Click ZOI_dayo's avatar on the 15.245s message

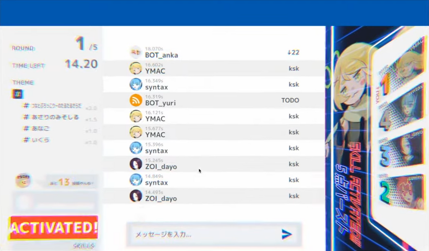pyautogui.click(x=136, y=164)
